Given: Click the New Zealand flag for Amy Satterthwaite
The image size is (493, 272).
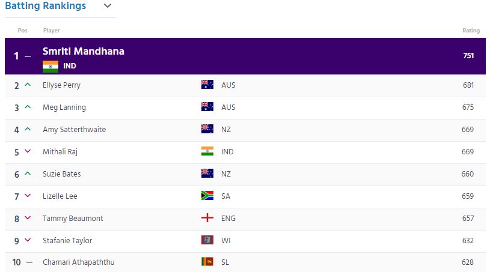Looking at the screenshot, I should (207, 128).
